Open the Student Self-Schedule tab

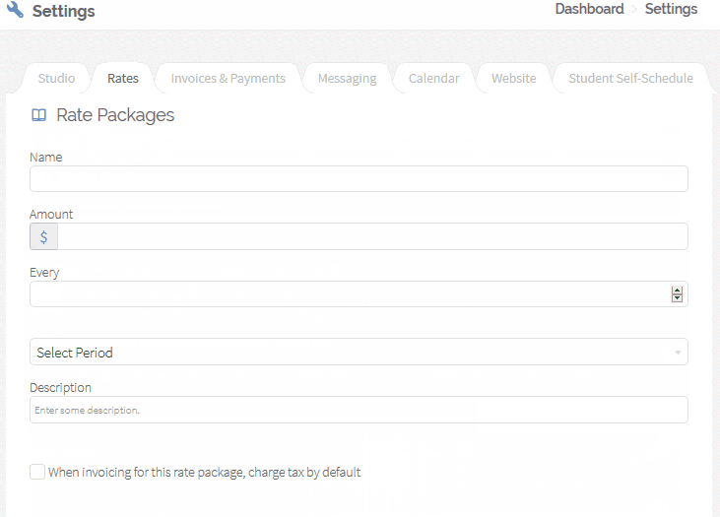(x=631, y=79)
